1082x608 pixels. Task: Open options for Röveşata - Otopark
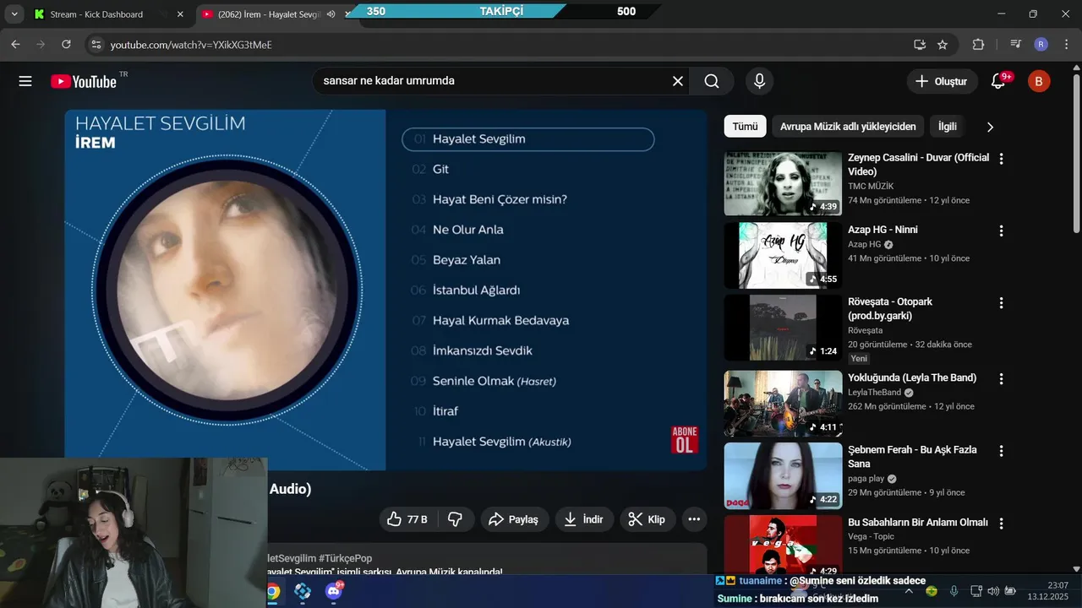pos(1001,302)
